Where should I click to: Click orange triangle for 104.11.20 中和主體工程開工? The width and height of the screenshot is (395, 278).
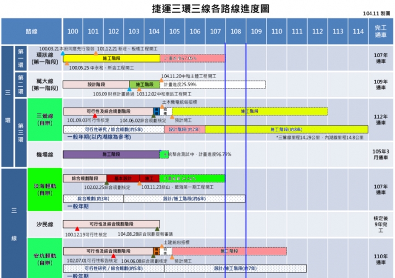click(161, 80)
